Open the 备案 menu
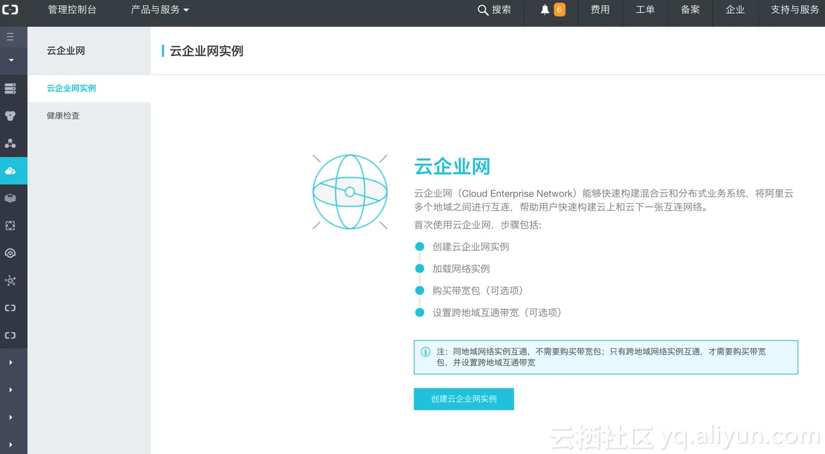The width and height of the screenshot is (825, 454). click(x=690, y=10)
